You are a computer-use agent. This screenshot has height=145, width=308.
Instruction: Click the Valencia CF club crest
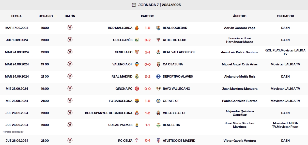tap(137, 64)
